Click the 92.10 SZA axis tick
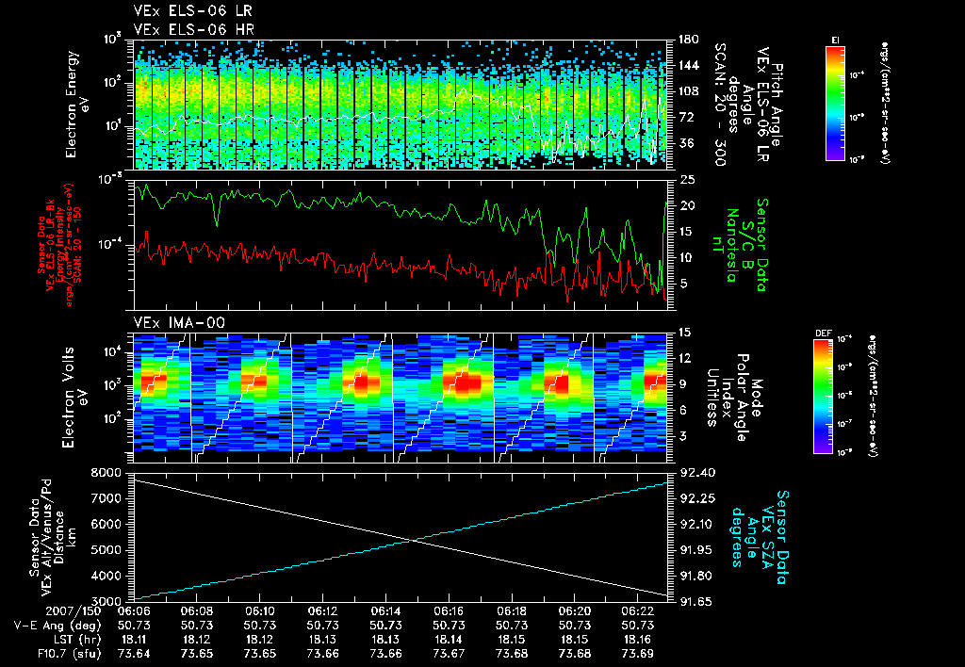 pyautogui.click(x=698, y=524)
